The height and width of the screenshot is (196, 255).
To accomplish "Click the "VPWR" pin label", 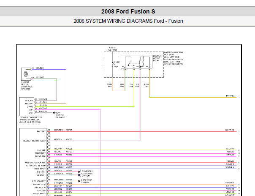I will (x=30, y=107).
